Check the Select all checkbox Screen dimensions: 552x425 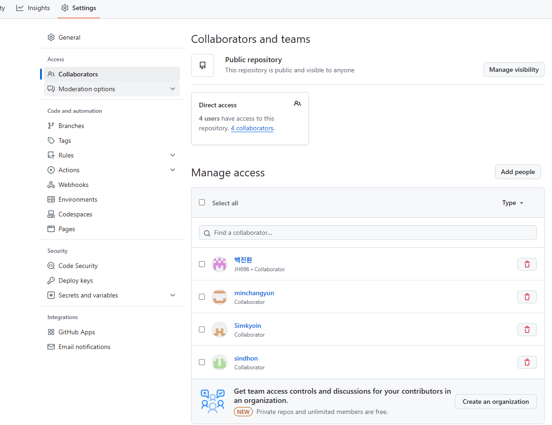click(x=202, y=203)
